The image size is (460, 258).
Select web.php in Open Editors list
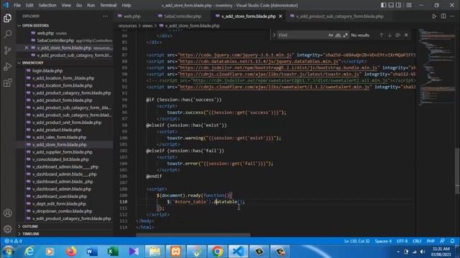click(x=45, y=34)
